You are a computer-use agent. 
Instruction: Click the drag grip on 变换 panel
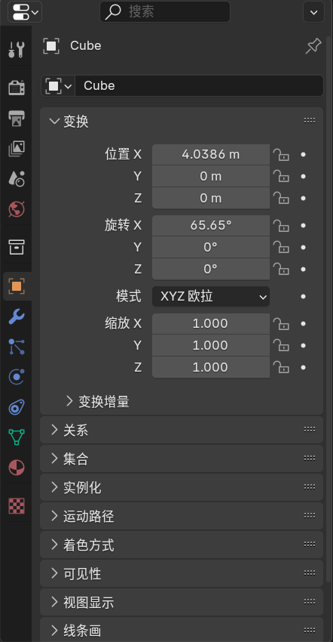(x=310, y=121)
